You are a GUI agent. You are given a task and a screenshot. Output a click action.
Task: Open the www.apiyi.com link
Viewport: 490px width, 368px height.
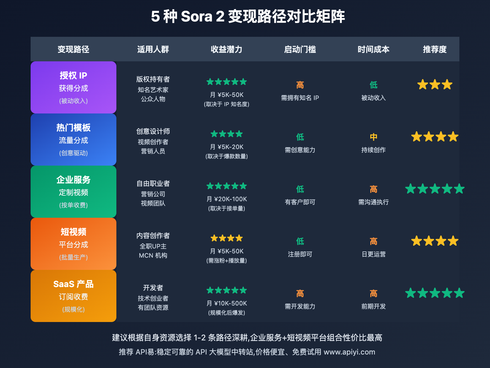(x=349, y=352)
